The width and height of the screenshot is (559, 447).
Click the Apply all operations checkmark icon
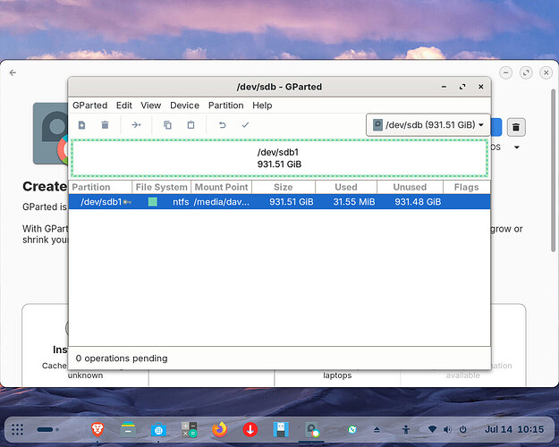tap(245, 125)
